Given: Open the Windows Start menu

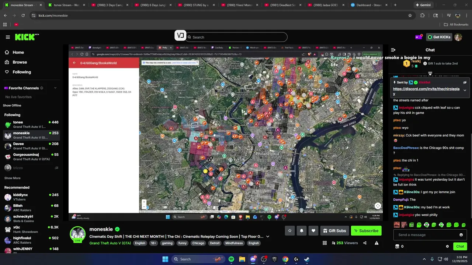Looking at the screenshot, I should point(165,259).
